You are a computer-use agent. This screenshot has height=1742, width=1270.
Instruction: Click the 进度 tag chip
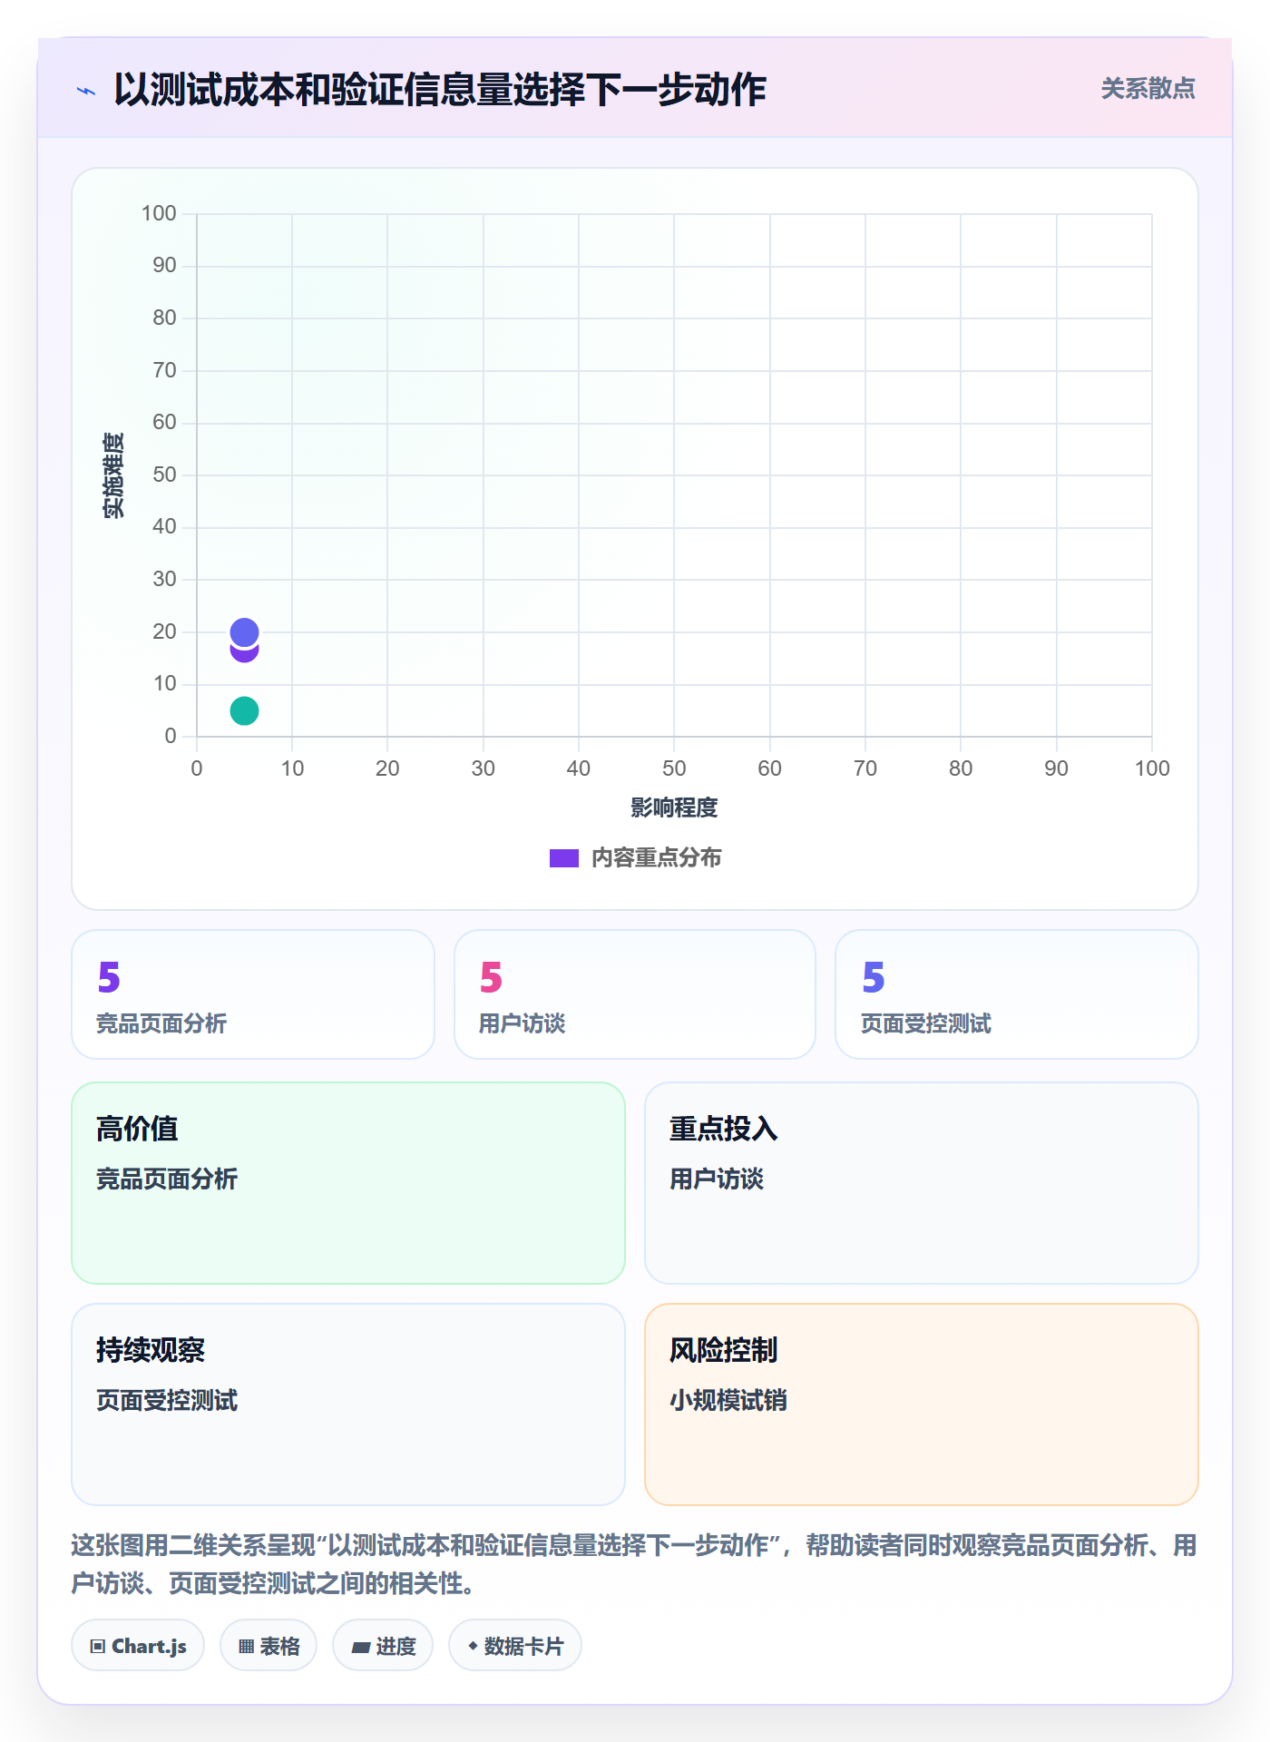pos(383,1646)
